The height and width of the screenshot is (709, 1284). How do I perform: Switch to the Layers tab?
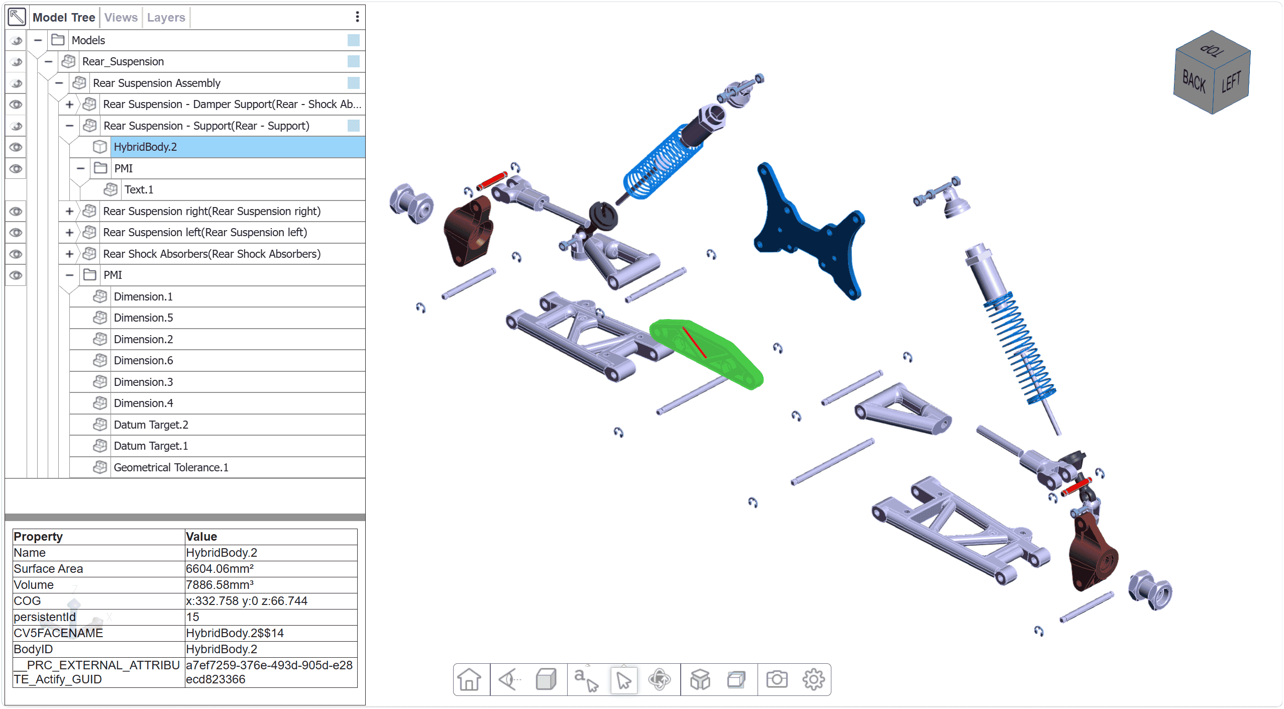click(166, 18)
